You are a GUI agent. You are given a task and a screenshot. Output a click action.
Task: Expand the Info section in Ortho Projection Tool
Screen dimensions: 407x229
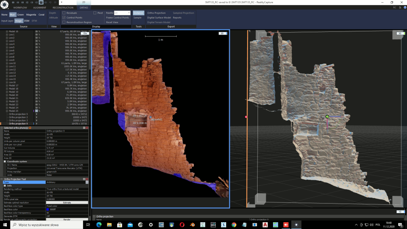click(5, 186)
